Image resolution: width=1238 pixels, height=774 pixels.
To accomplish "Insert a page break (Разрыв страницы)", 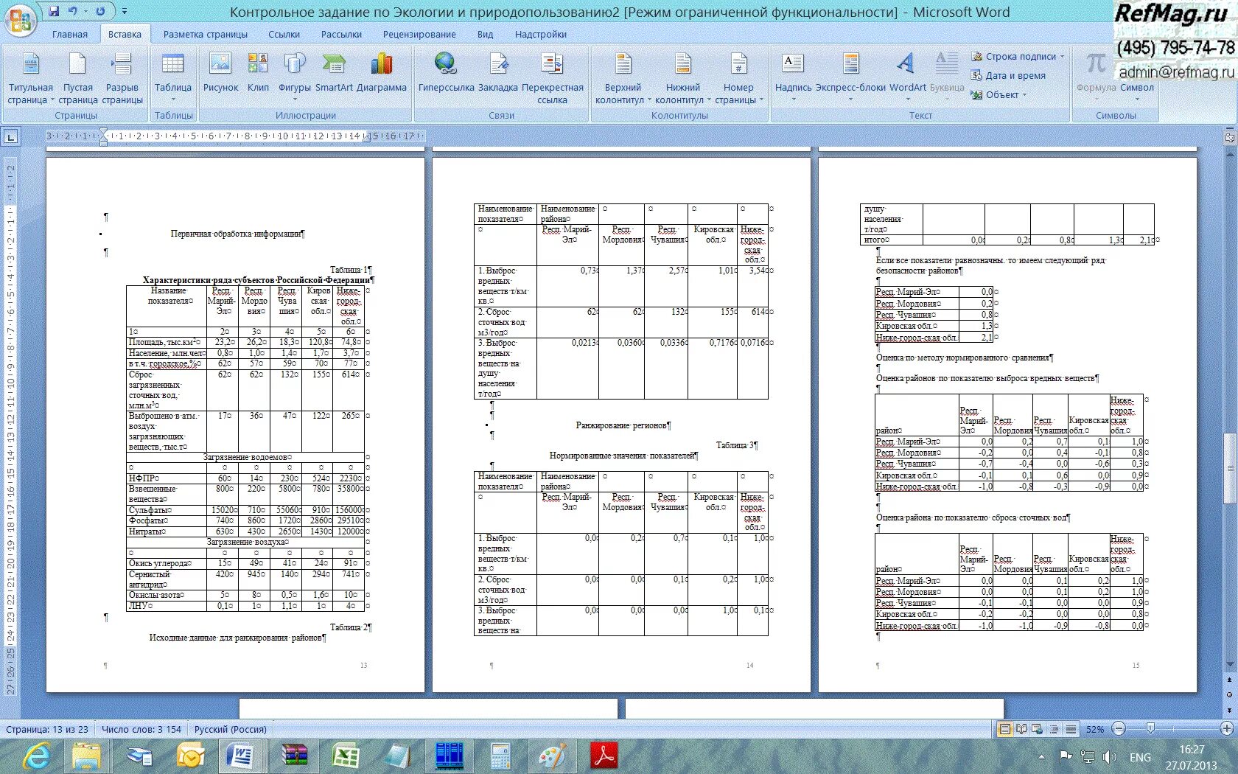I will (122, 78).
